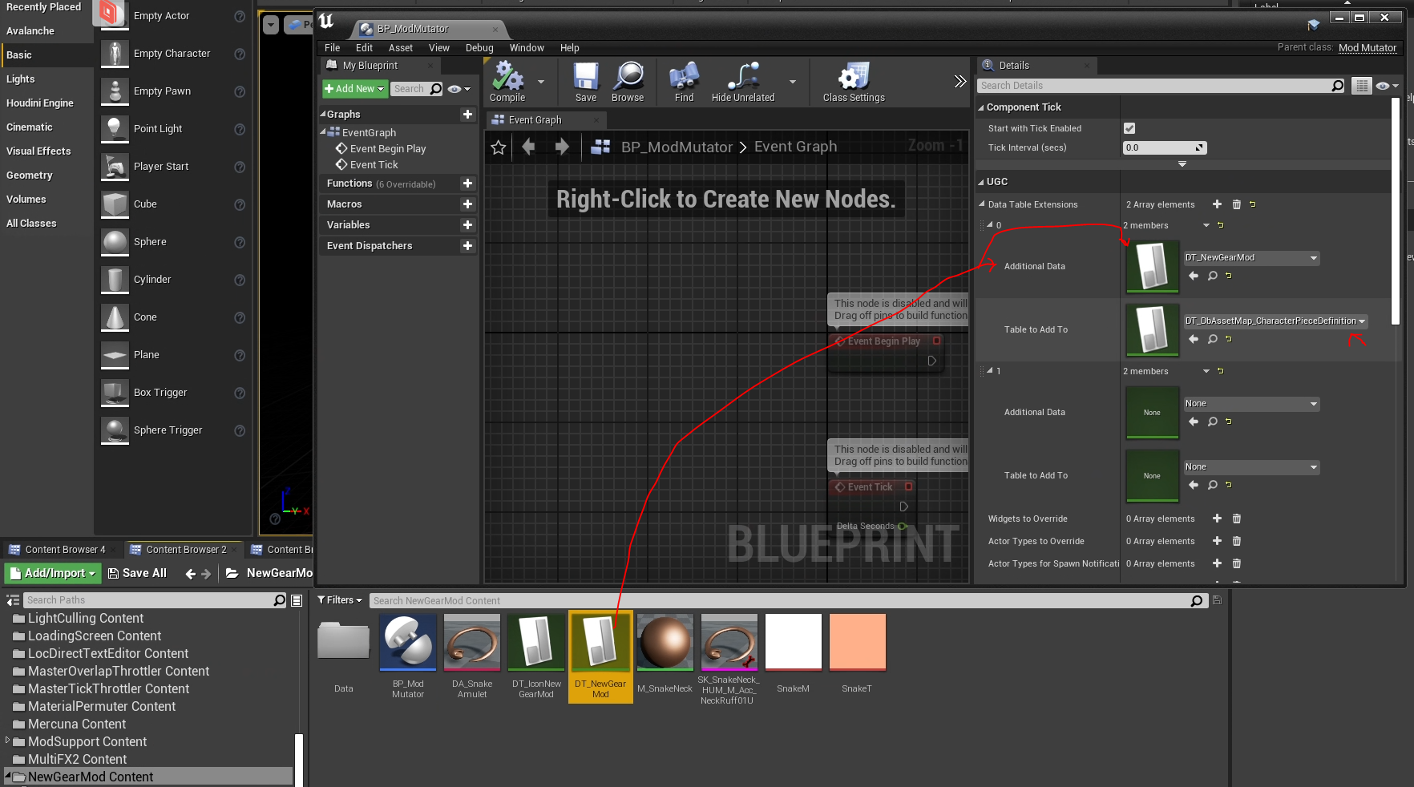Toggle Details property matrix grid view
This screenshot has height=787, width=1414.
click(1361, 86)
